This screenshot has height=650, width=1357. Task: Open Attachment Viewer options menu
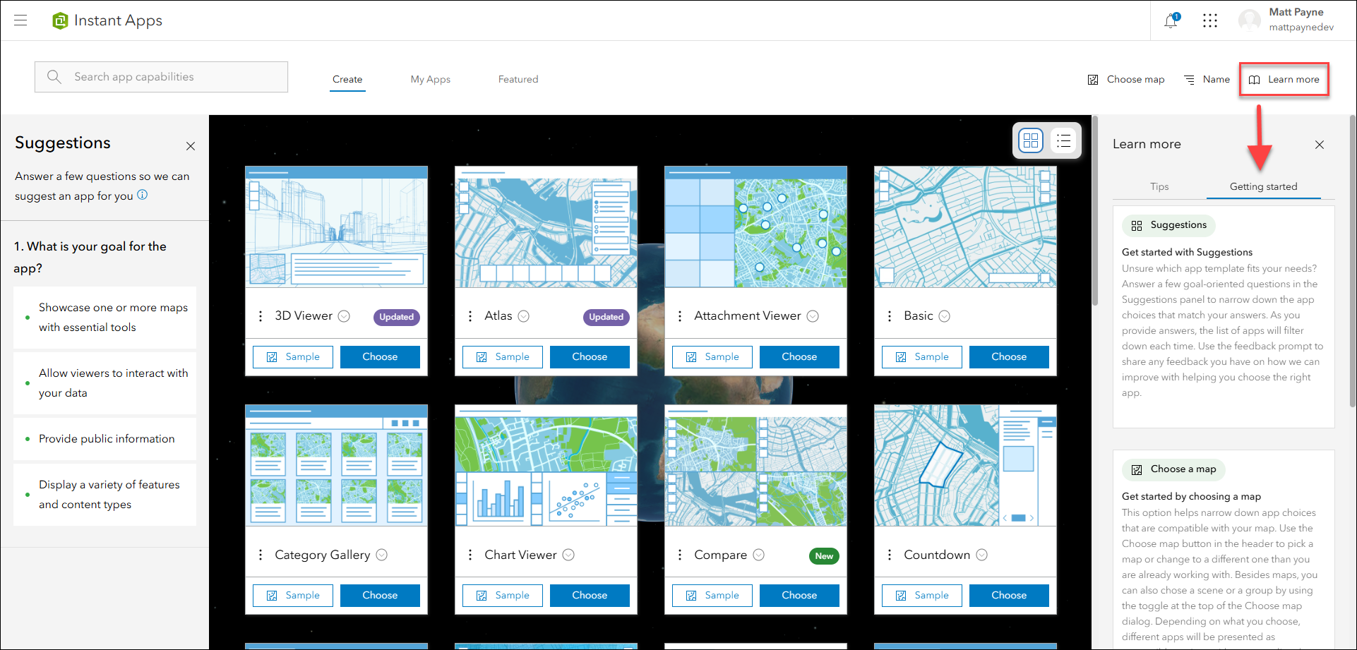(x=680, y=316)
